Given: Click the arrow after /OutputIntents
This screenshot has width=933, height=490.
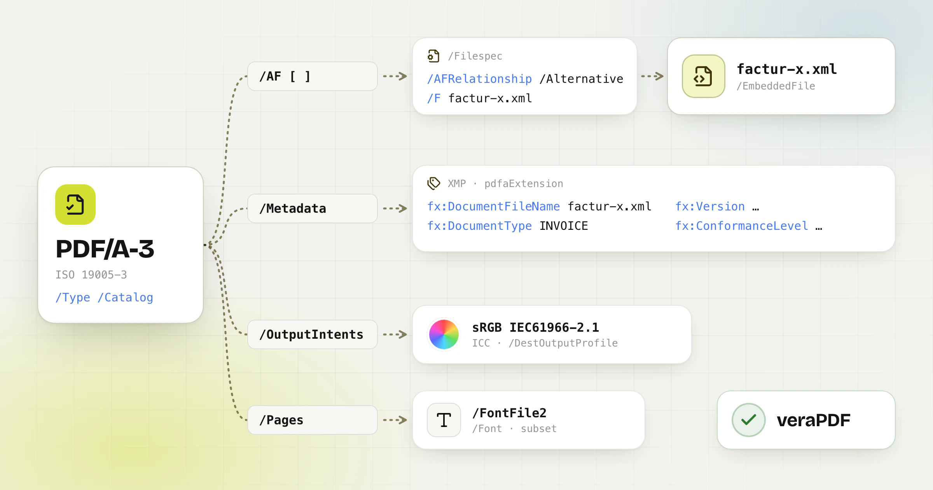Looking at the screenshot, I should (395, 334).
